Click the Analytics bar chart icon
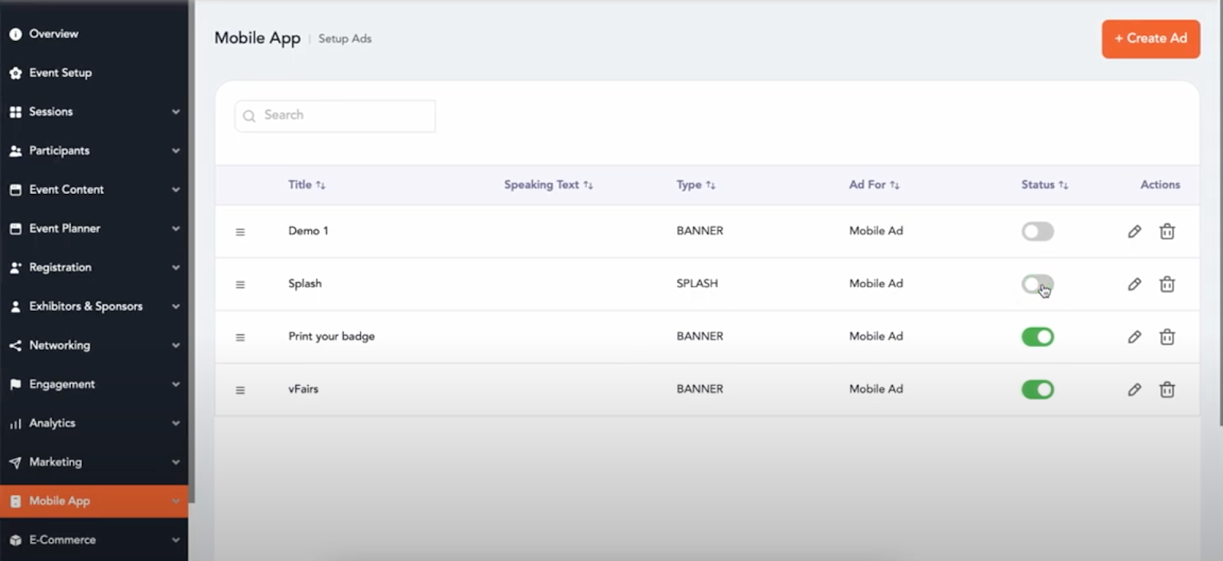The height and width of the screenshot is (561, 1223). [15, 423]
